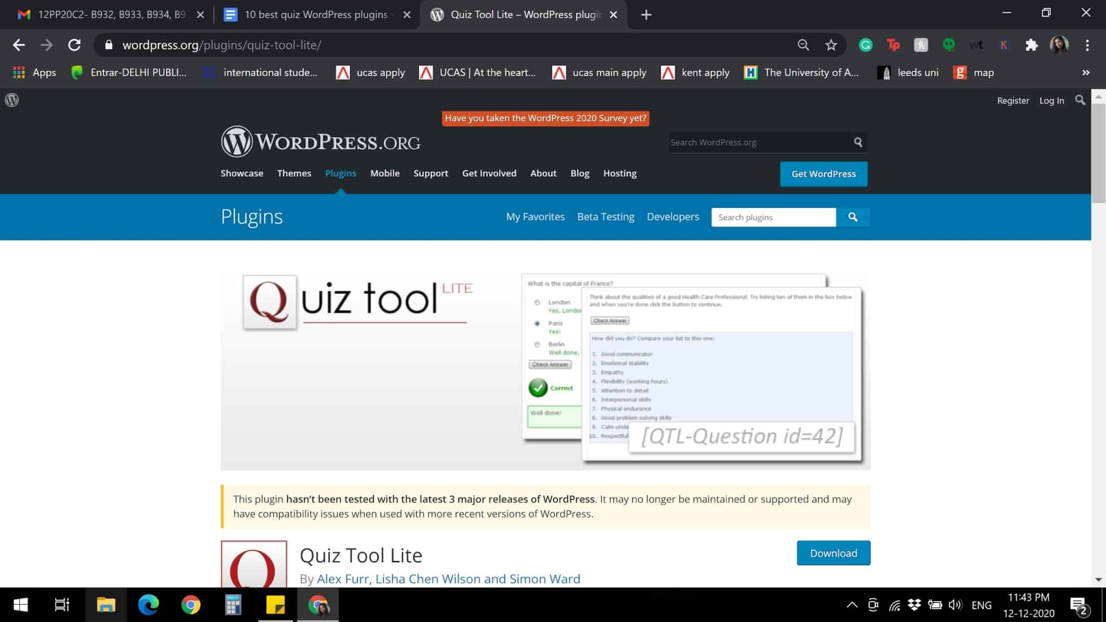Open the zoom magnifier in address bar
Screen dimensions: 1106x622
pos(803,45)
